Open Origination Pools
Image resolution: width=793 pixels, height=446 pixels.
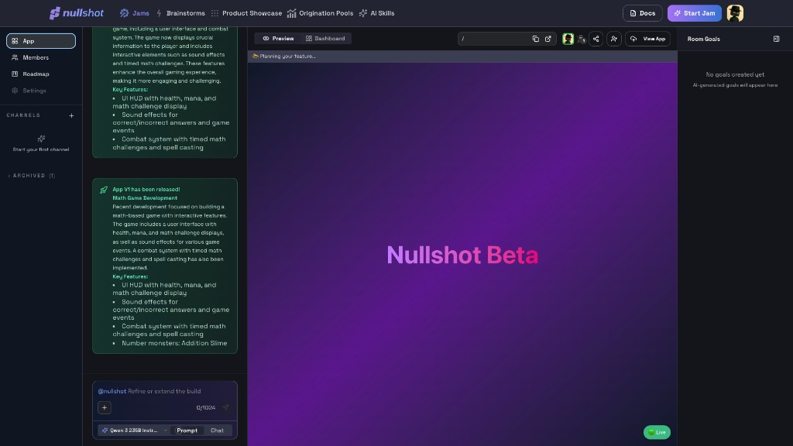tap(320, 13)
